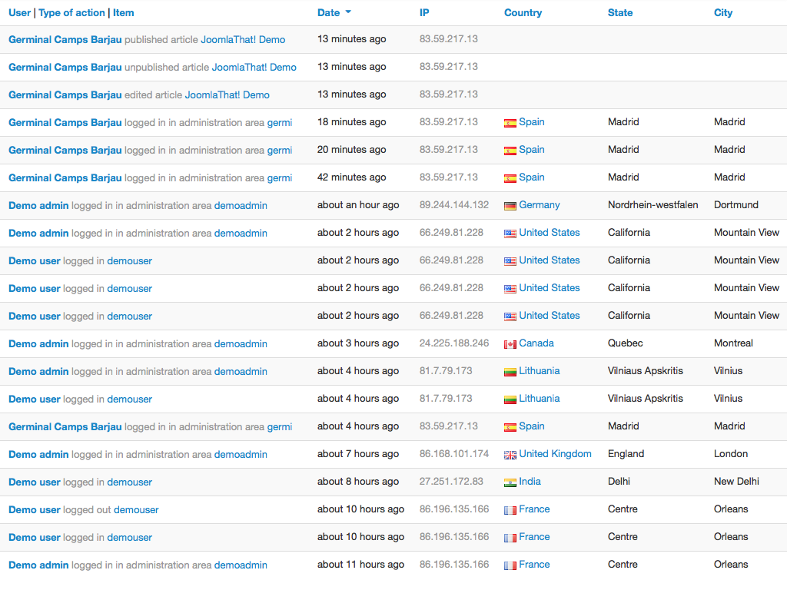Click the Spain country link in the 20 minutes ago row

532,150
